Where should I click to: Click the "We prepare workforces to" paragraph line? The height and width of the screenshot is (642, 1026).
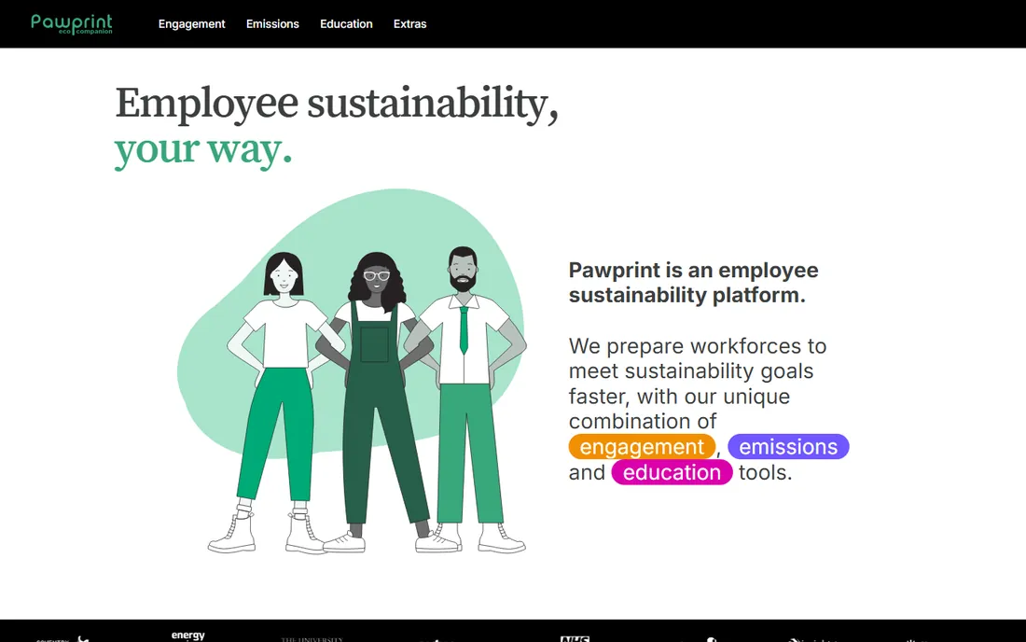click(698, 345)
